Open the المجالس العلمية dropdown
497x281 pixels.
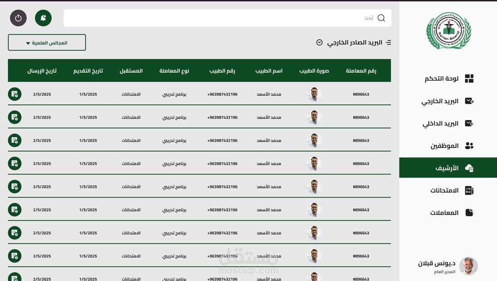coord(47,43)
